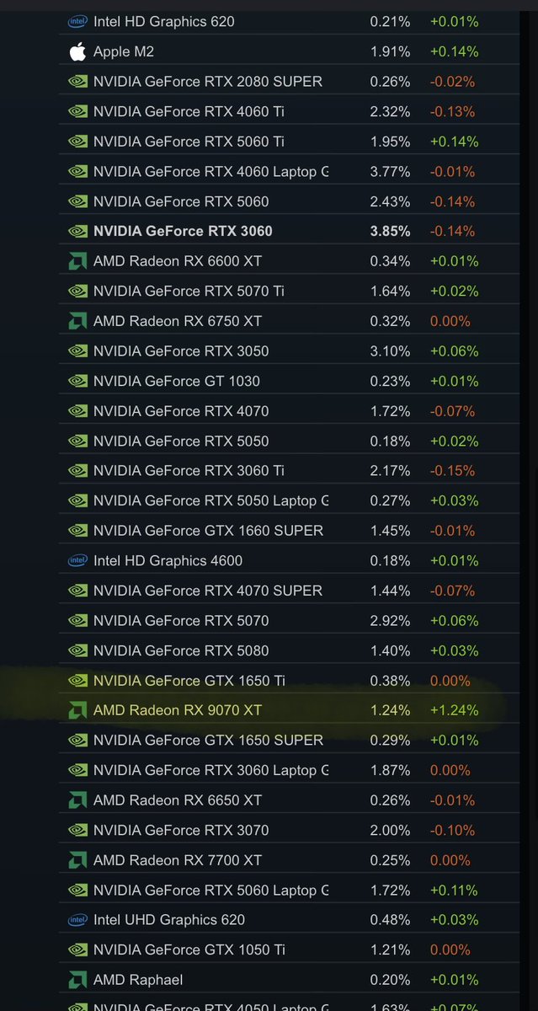The width and height of the screenshot is (538, 1011).
Task: Select 'NVIDIA GeForce RTX 2080 SUPER' text
Action: 208,82
